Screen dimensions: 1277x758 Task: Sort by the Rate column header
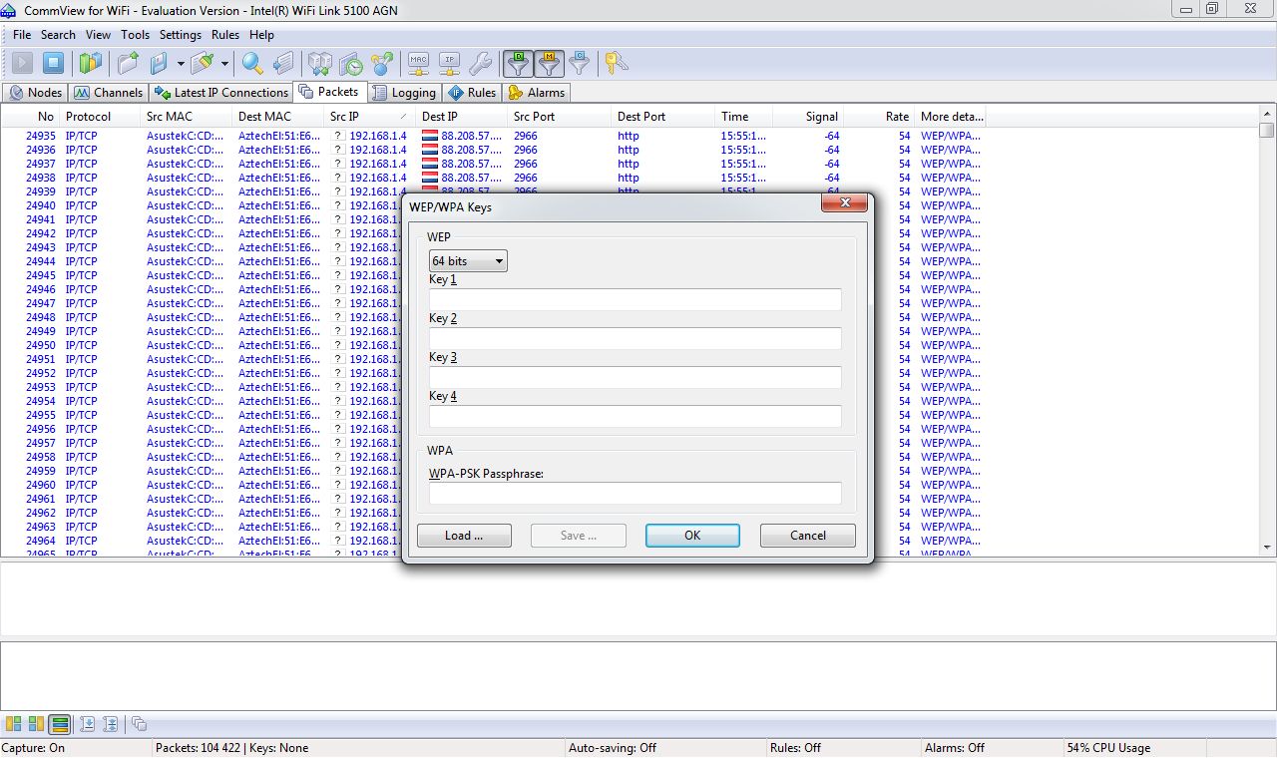[x=880, y=117]
